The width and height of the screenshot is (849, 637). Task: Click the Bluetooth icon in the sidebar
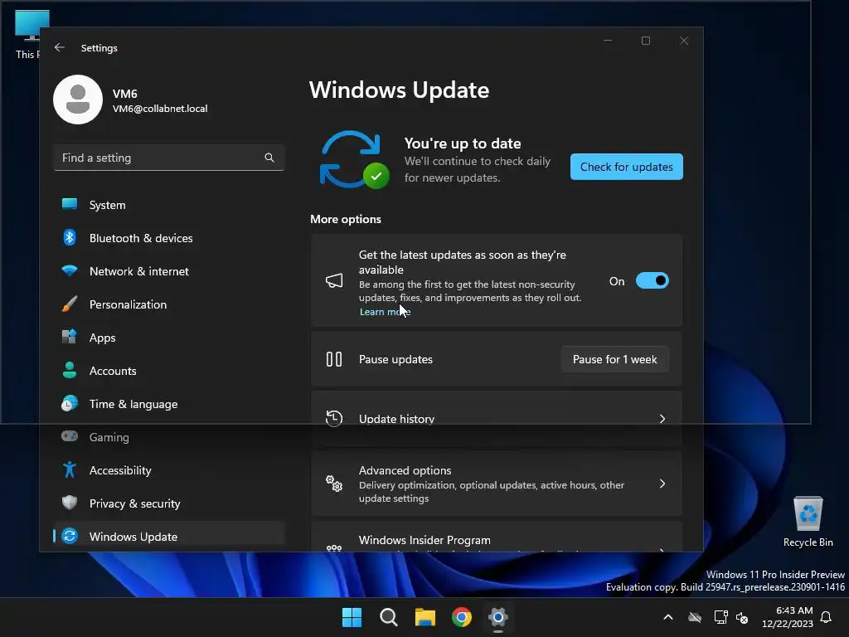point(70,237)
